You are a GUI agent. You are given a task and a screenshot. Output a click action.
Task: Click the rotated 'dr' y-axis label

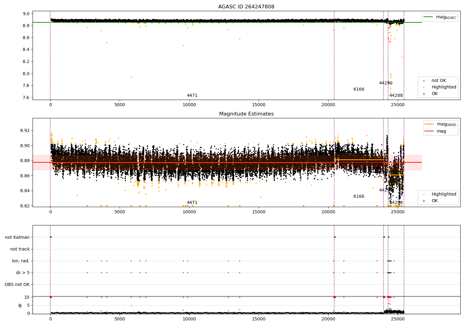pos(20,305)
